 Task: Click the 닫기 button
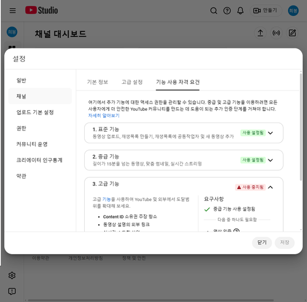coord(262,243)
